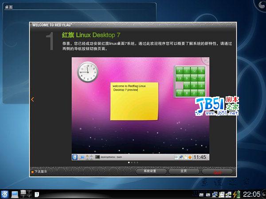The image size is (266, 199).
Task: Click the WELCOME TO RED FLAG title
Action: coord(52,25)
